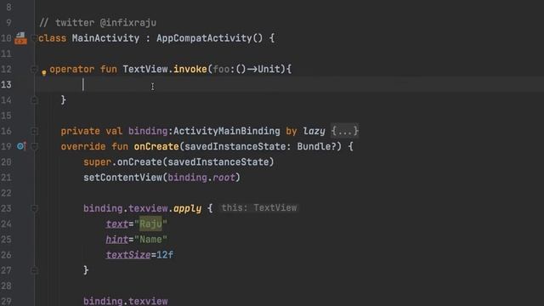The image size is (544, 306).
Task: Click the 'override' keyword on line 19
Action: point(83,146)
